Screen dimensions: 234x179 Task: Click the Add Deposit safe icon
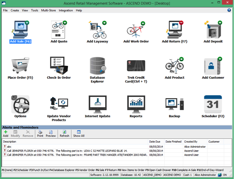point(213,30)
